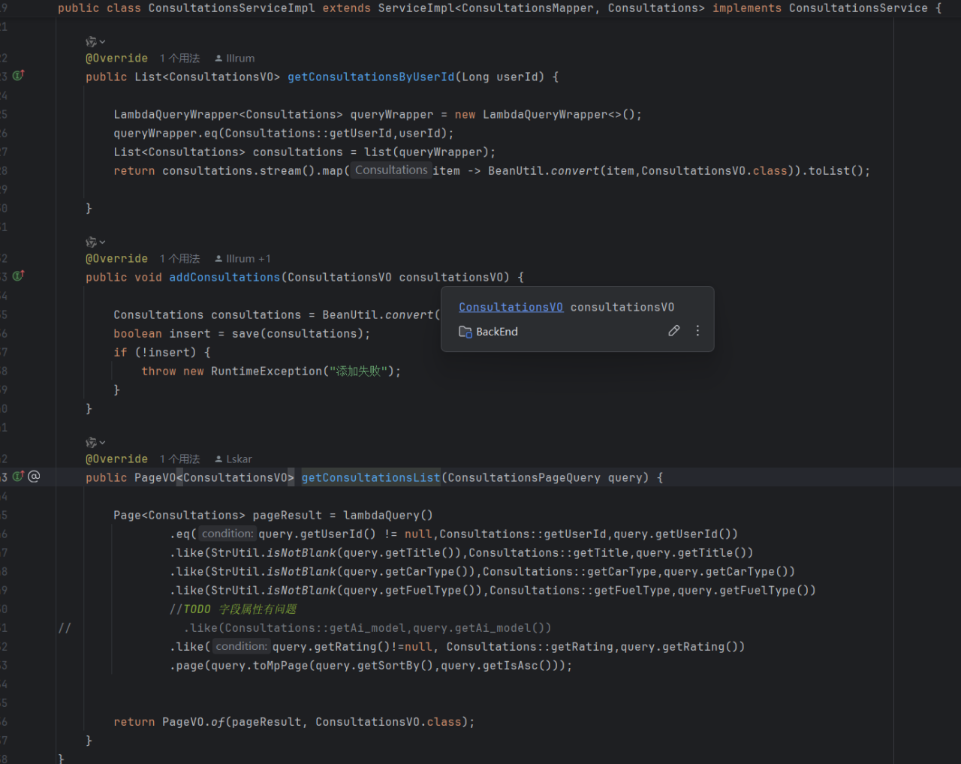Click the BackEnd module folder icon
This screenshot has height=764, width=961.
click(x=465, y=332)
